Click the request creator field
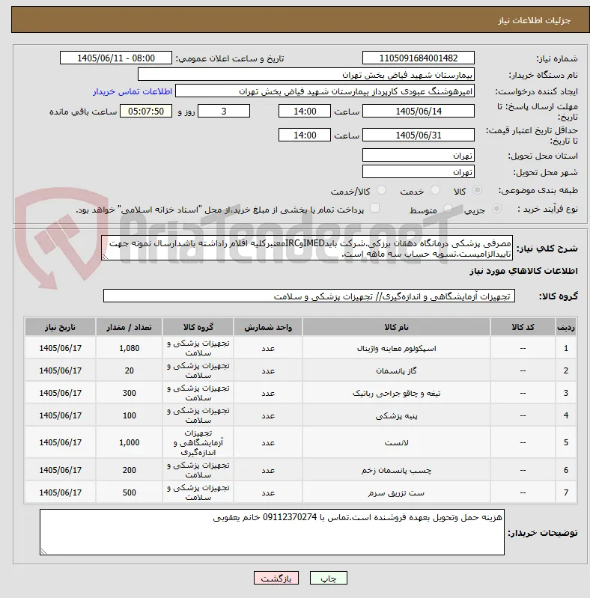The height and width of the screenshot is (598, 590). coord(325,91)
